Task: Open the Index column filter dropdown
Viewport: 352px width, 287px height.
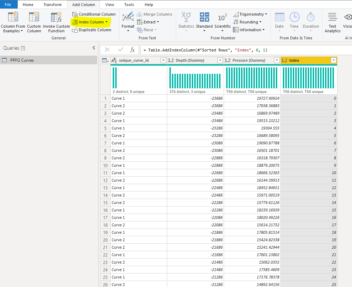Action: coord(333,60)
